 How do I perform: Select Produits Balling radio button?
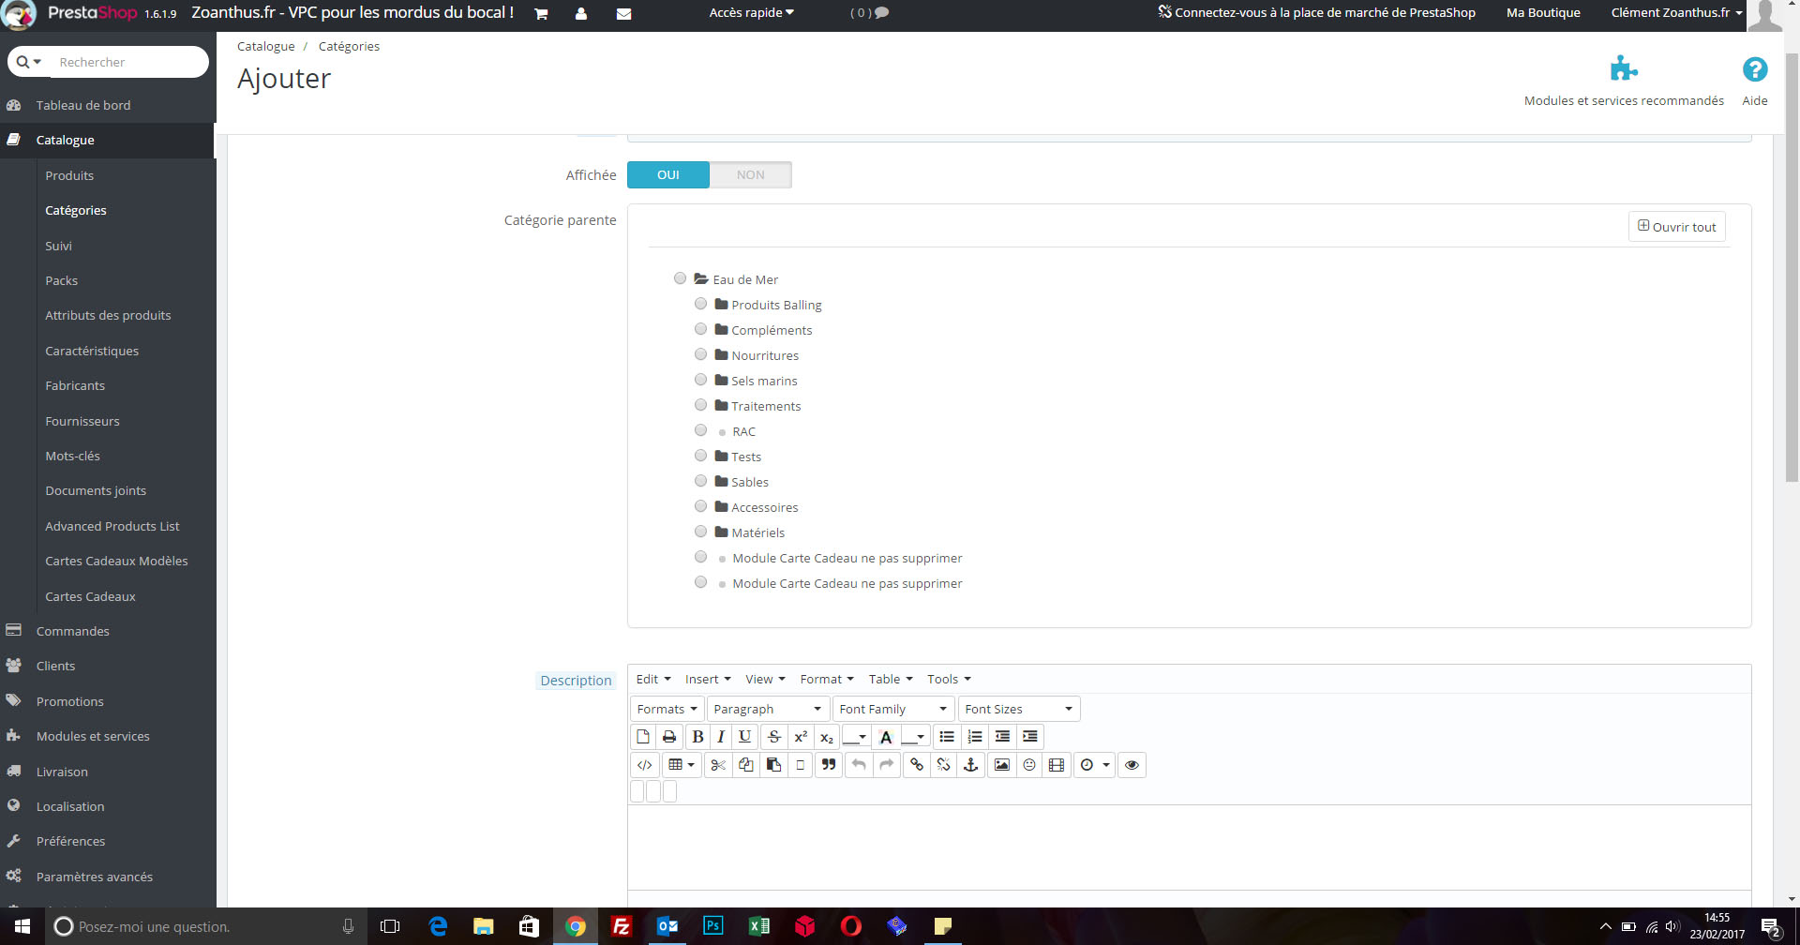(700, 304)
